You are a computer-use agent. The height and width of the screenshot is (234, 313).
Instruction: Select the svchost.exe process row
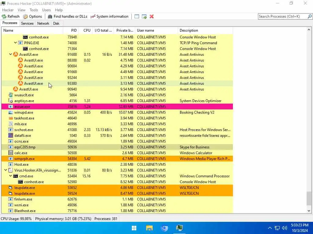tap(117, 130)
